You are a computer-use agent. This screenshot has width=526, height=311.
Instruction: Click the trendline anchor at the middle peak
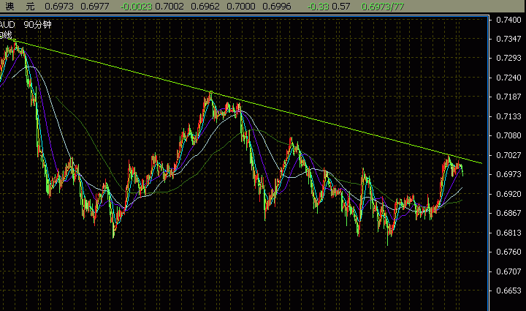click(210, 92)
